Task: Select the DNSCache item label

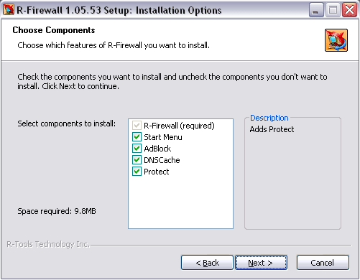Action: point(162,160)
